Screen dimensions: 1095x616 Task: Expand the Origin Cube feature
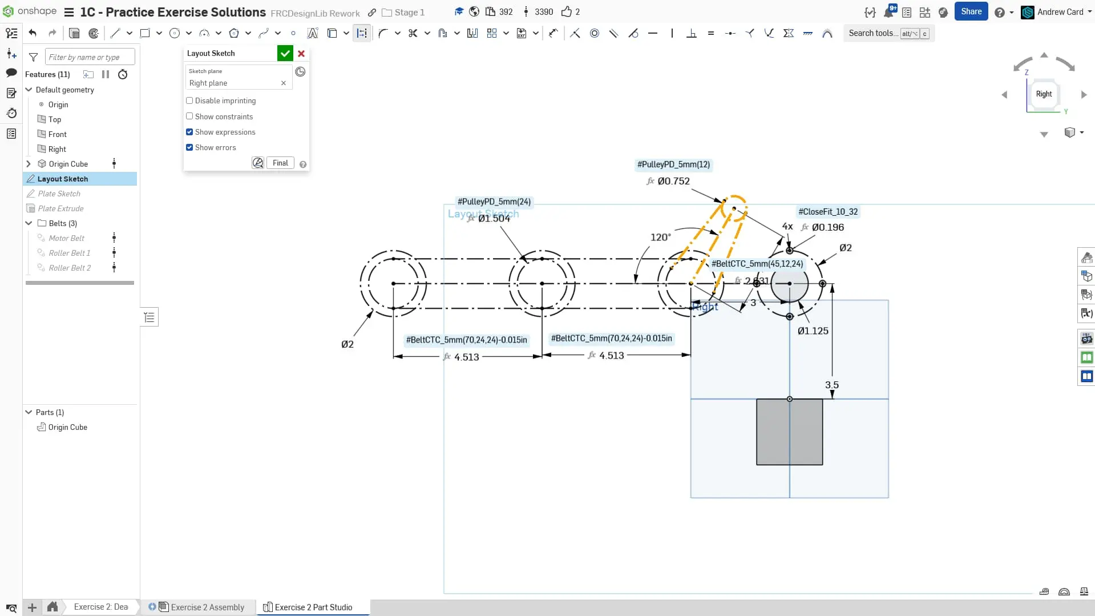[29, 164]
